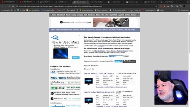Open the browser profile avatar
The width and height of the screenshot is (190, 107).
[184, 6]
